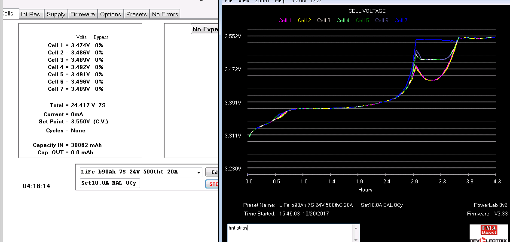
Task: Click the Cell 7 blue legend label
Action: [x=401, y=21]
